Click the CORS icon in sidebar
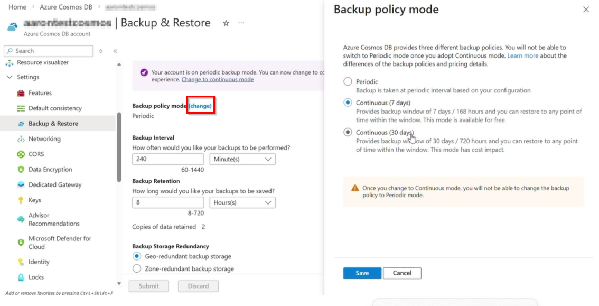The width and height of the screenshot is (599, 306). click(21, 154)
